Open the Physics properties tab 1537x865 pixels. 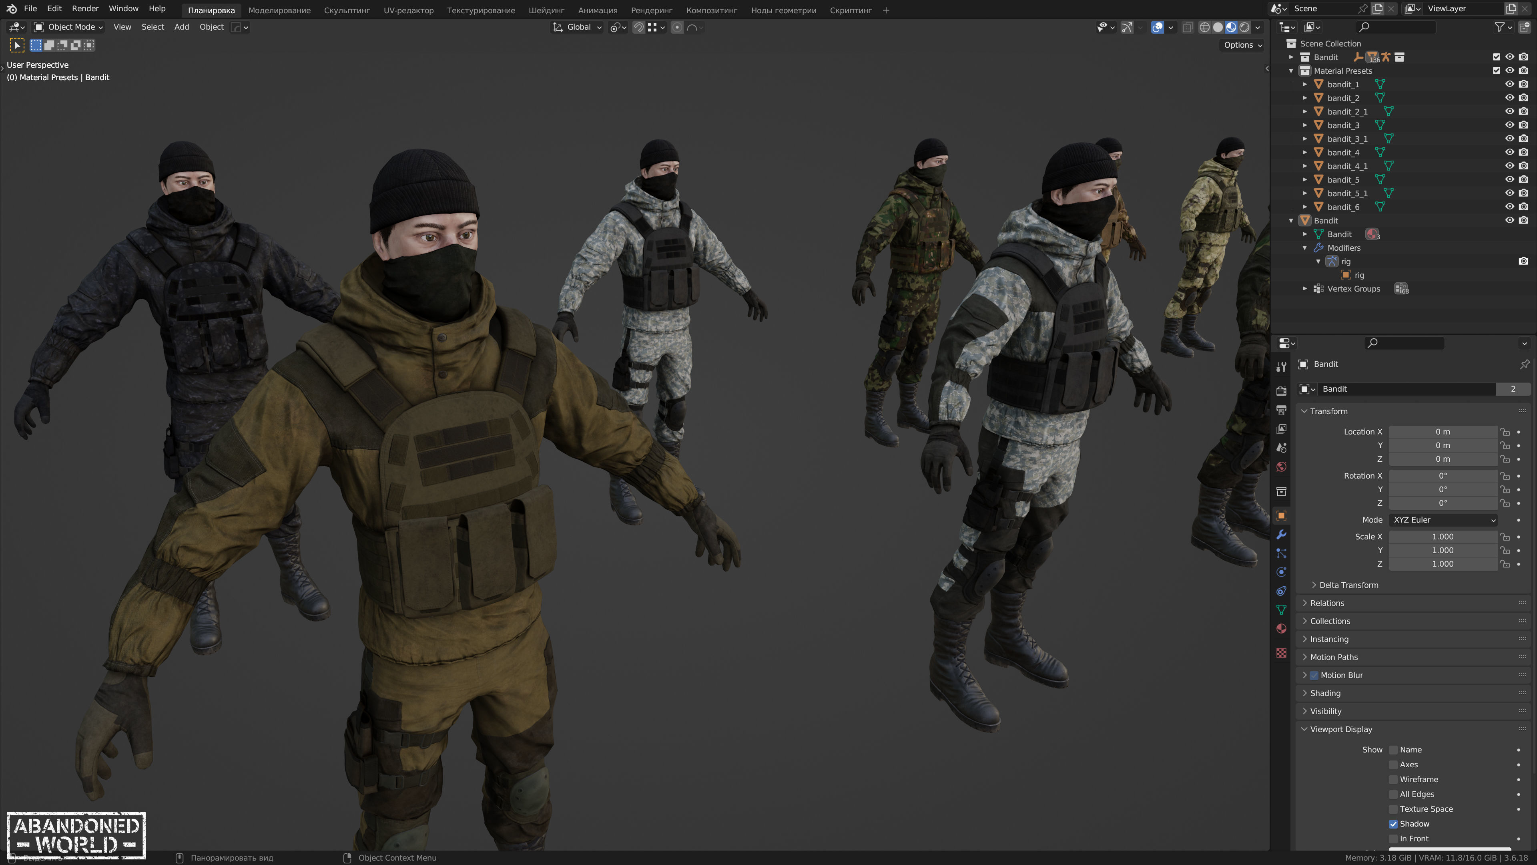click(x=1281, y=572)
